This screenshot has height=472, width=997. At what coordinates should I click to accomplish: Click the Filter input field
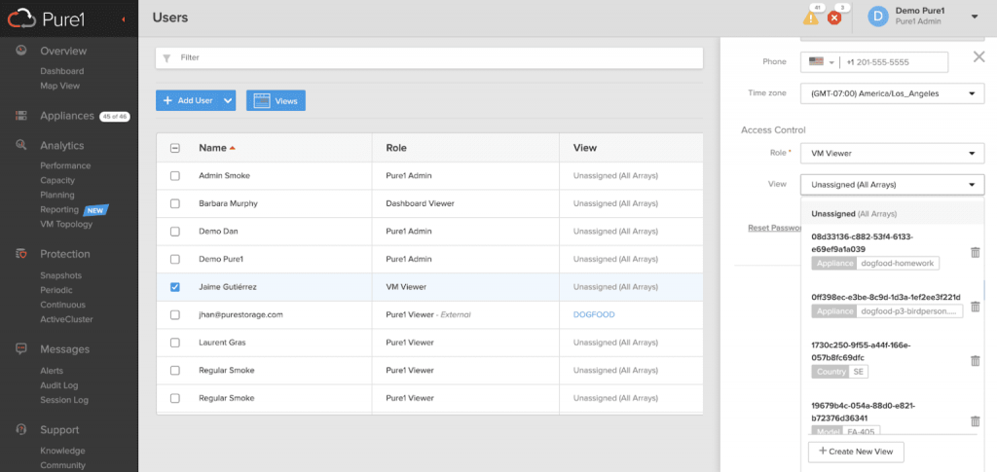click(x=429, y=57)
